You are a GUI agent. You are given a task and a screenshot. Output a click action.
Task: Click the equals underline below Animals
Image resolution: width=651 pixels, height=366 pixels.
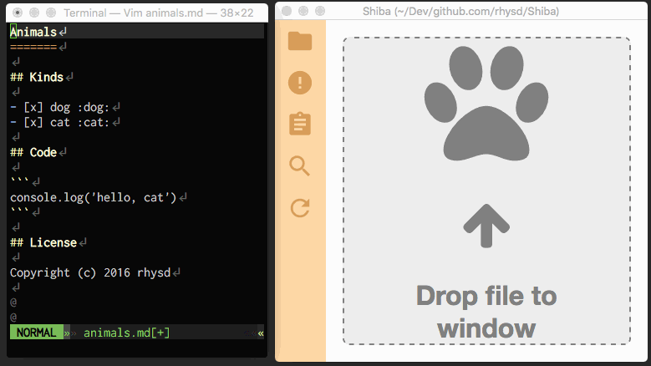click(33, 47)
